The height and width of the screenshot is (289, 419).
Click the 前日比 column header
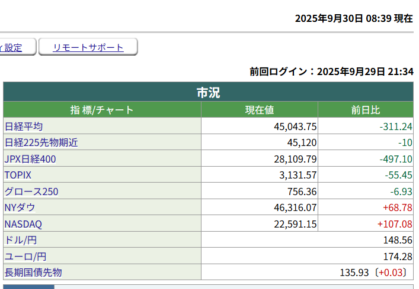pos(366,110)
